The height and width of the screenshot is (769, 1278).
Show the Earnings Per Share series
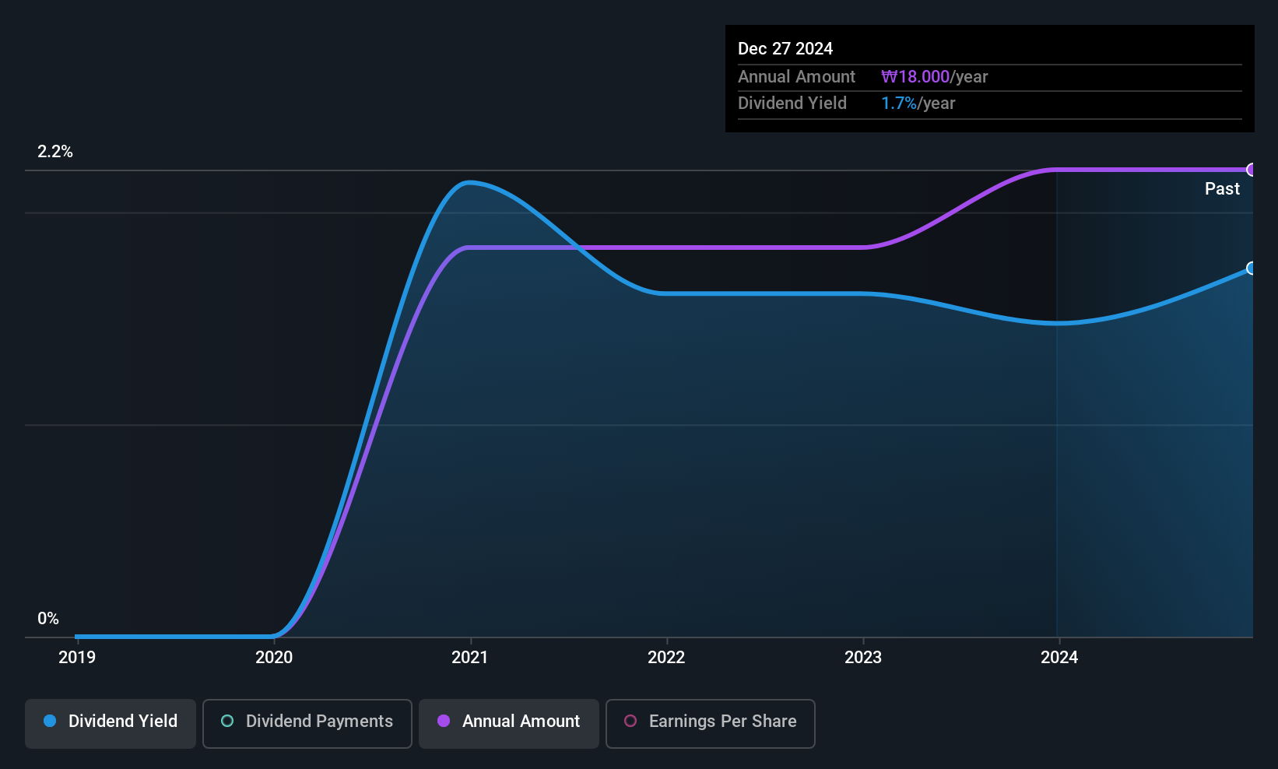click(710, 723)
